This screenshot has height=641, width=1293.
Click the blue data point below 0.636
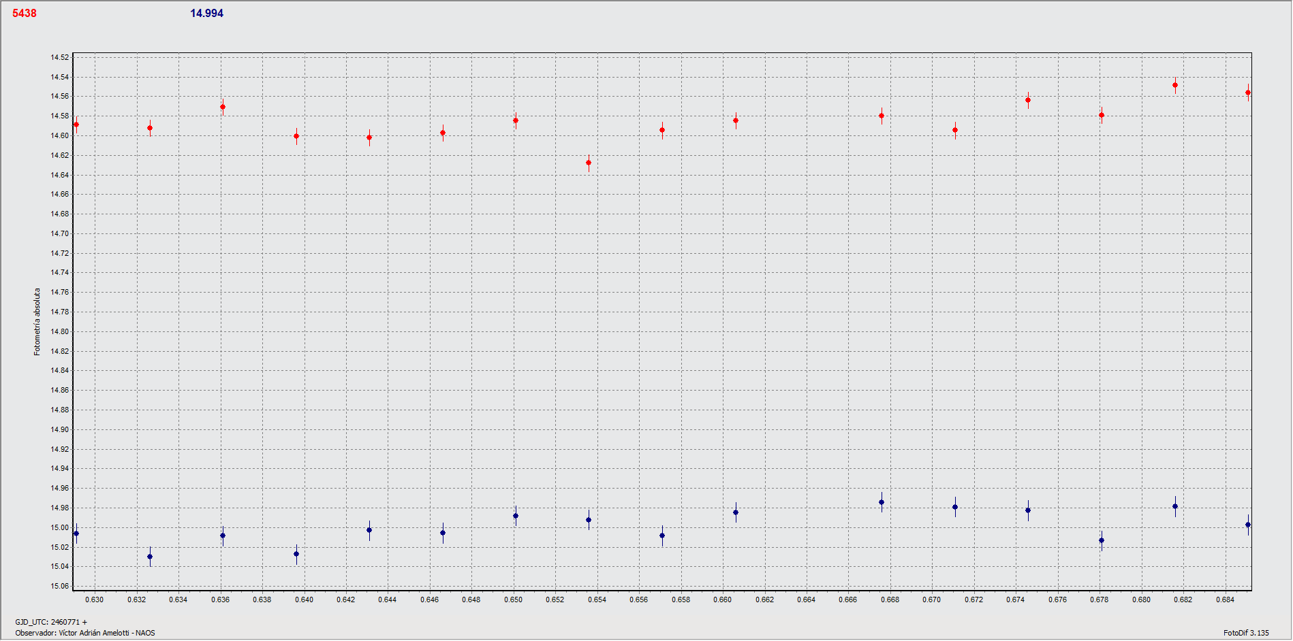[x=223, y=536]
